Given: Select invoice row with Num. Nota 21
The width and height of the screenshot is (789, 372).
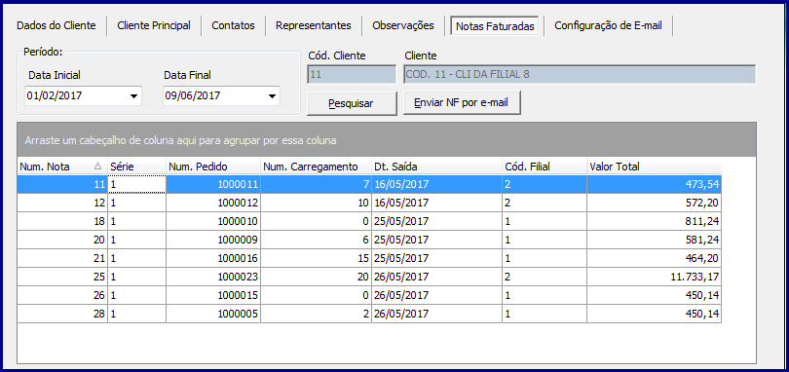Looking at the screenshot, I should click(369, 259).
